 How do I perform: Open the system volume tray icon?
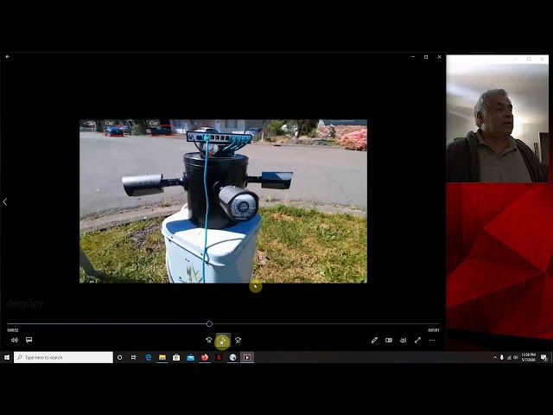tap(516, 357)
